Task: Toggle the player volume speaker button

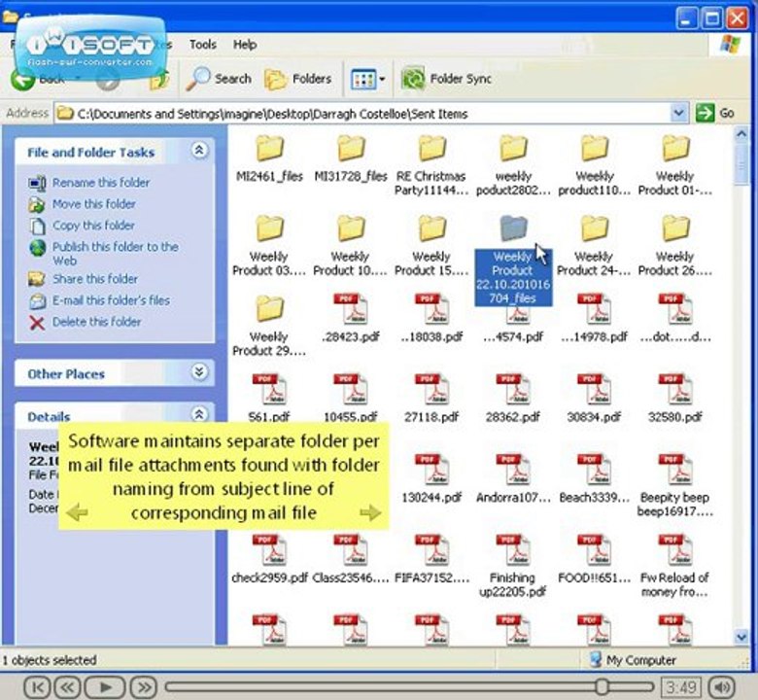Action: pos(722,686)
